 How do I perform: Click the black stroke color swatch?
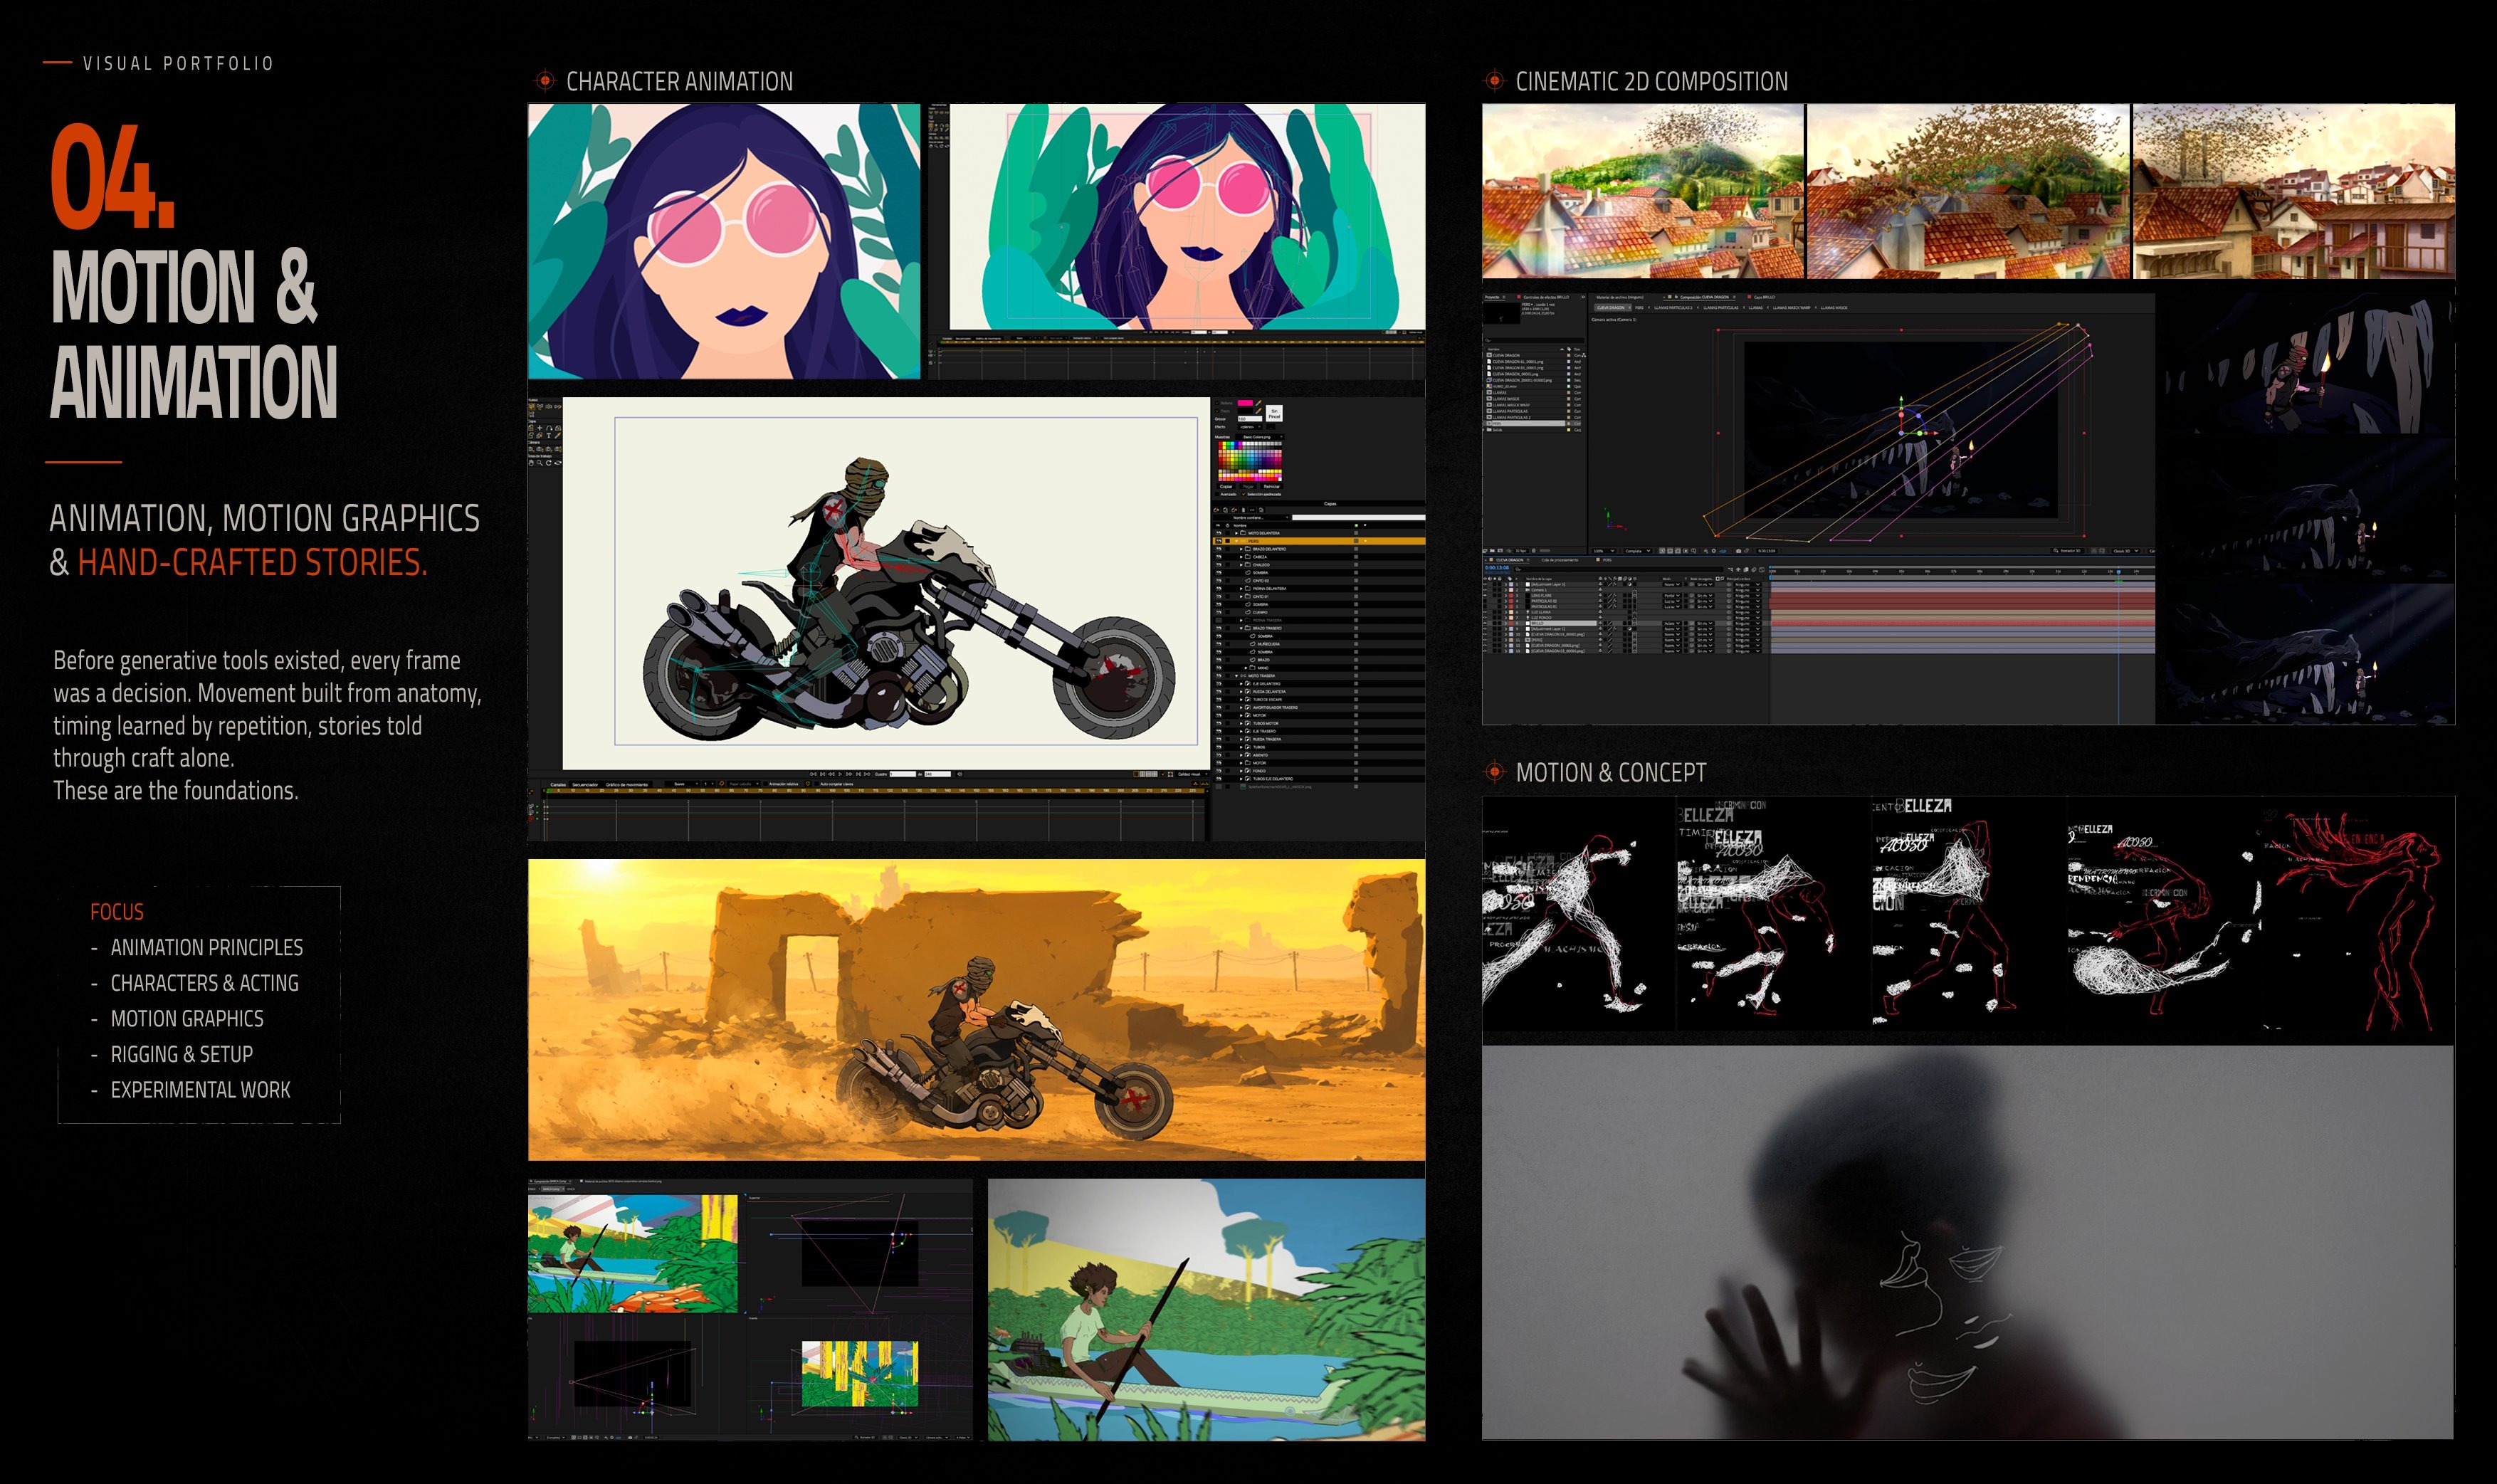[x=1246, y=411]
